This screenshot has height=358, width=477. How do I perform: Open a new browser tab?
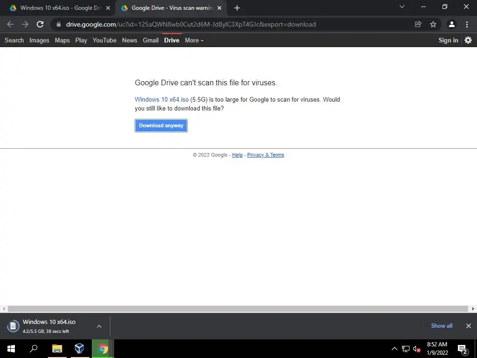pos(237,8)
